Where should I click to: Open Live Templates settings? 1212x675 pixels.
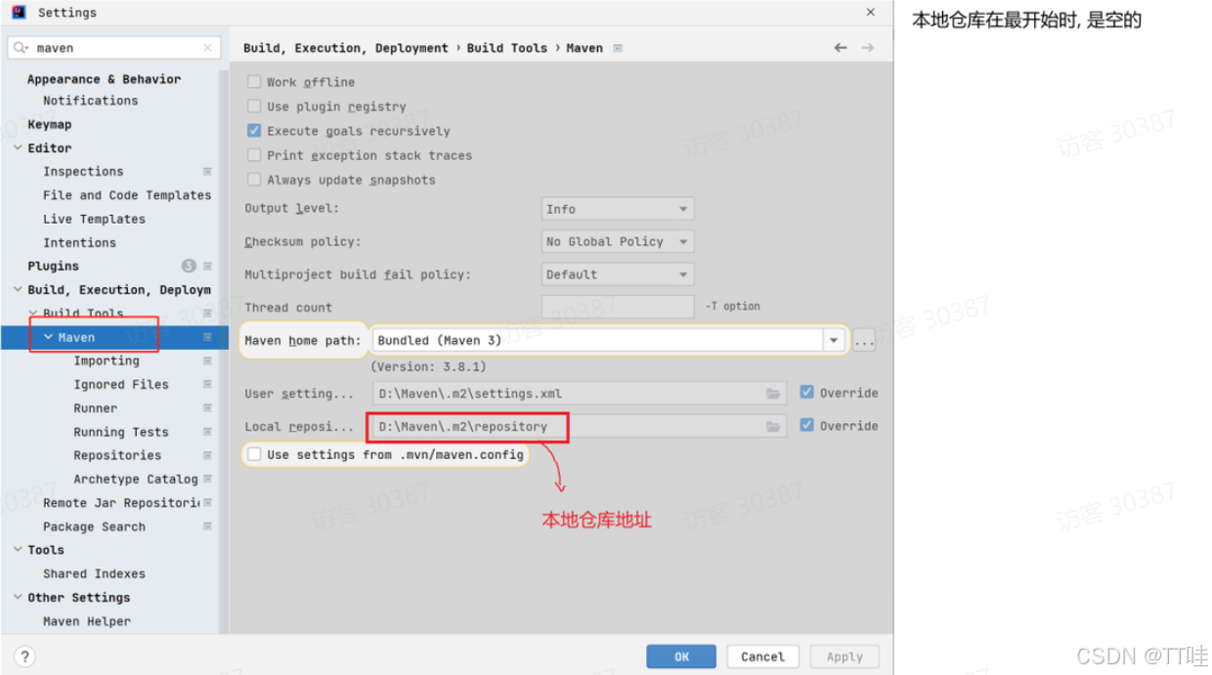[x=94, y=219]
